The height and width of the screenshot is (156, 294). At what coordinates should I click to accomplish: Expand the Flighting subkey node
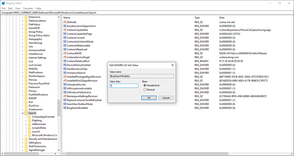26,121
